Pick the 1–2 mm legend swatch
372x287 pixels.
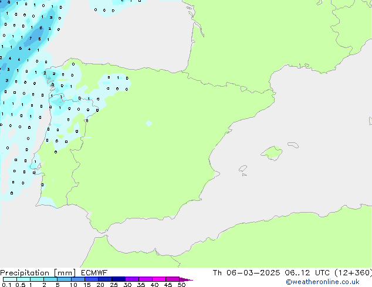[x=37, y=279]
